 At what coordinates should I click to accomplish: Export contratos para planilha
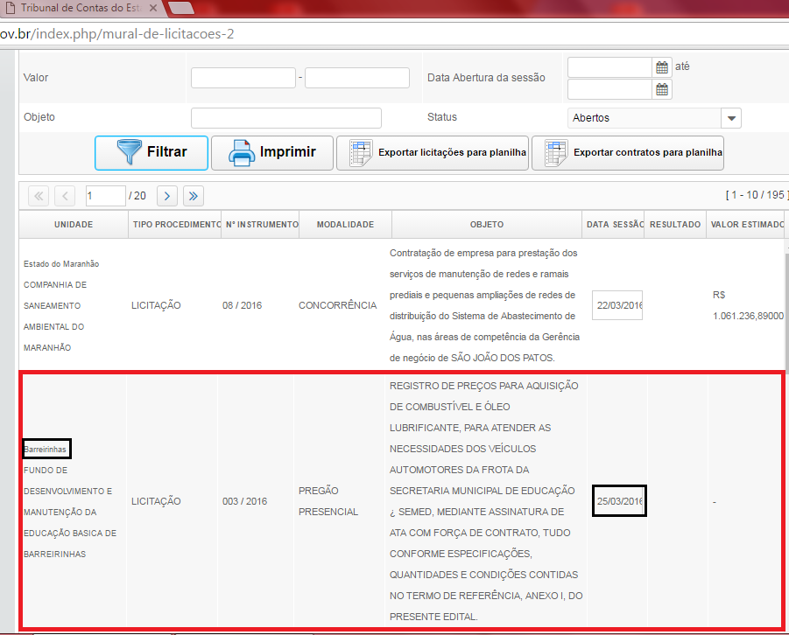[627, 153]
